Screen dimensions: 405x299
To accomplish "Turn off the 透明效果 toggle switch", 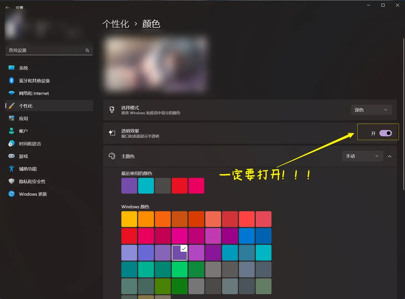I will pyautogui.click(x=386, y=133).
